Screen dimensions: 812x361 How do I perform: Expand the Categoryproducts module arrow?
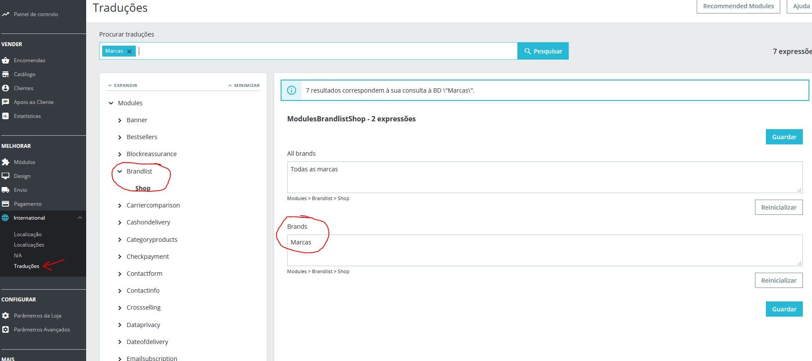coord(120,240)
